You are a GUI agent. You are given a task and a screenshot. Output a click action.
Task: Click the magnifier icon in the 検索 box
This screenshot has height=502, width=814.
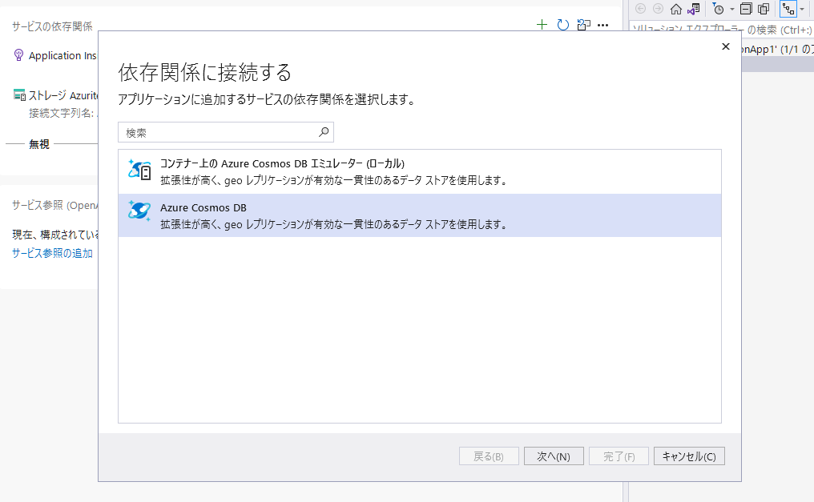tap(324, 132)
